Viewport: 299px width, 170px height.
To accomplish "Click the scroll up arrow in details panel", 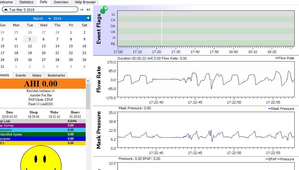I will pyautogui.click(x=88, y=81).
